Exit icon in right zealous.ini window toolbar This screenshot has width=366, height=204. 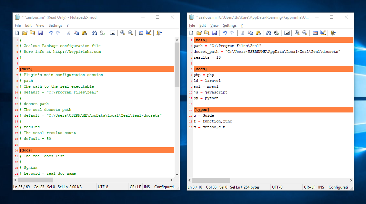pos(333,33)
